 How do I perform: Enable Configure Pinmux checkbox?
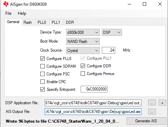pos(83,74)
